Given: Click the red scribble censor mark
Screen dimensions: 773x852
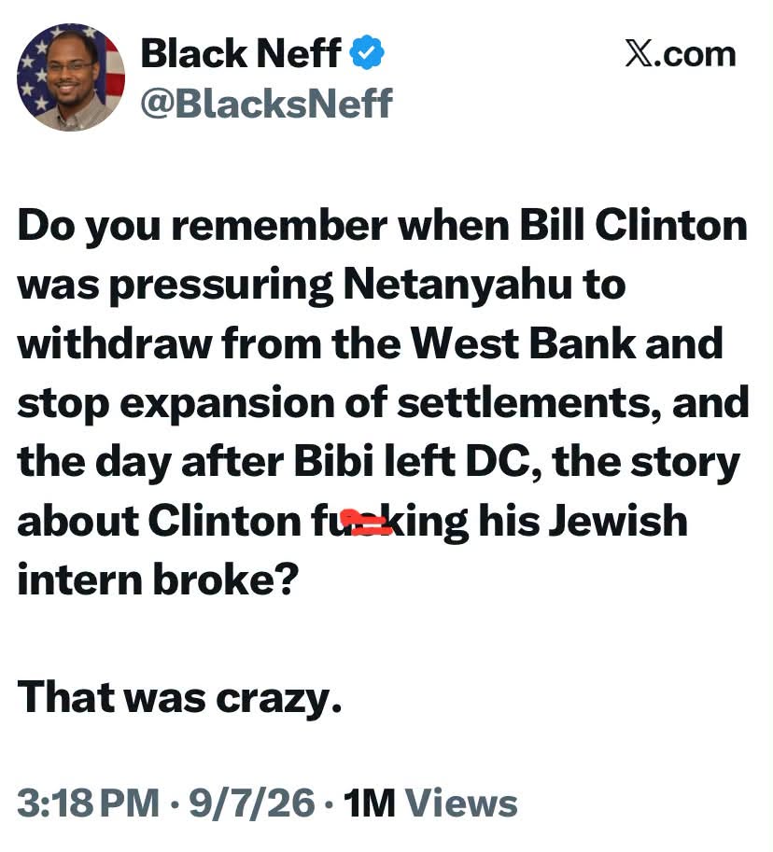Looking at the screenshot, I should click(370, 523).
